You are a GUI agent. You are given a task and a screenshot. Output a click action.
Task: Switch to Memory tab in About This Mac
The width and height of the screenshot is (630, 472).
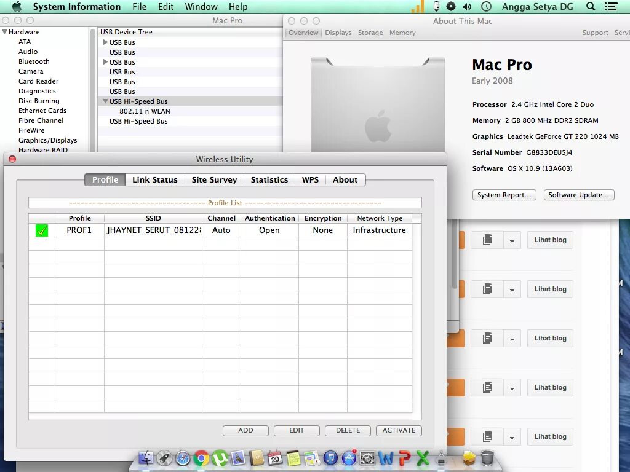coord(402,33)
